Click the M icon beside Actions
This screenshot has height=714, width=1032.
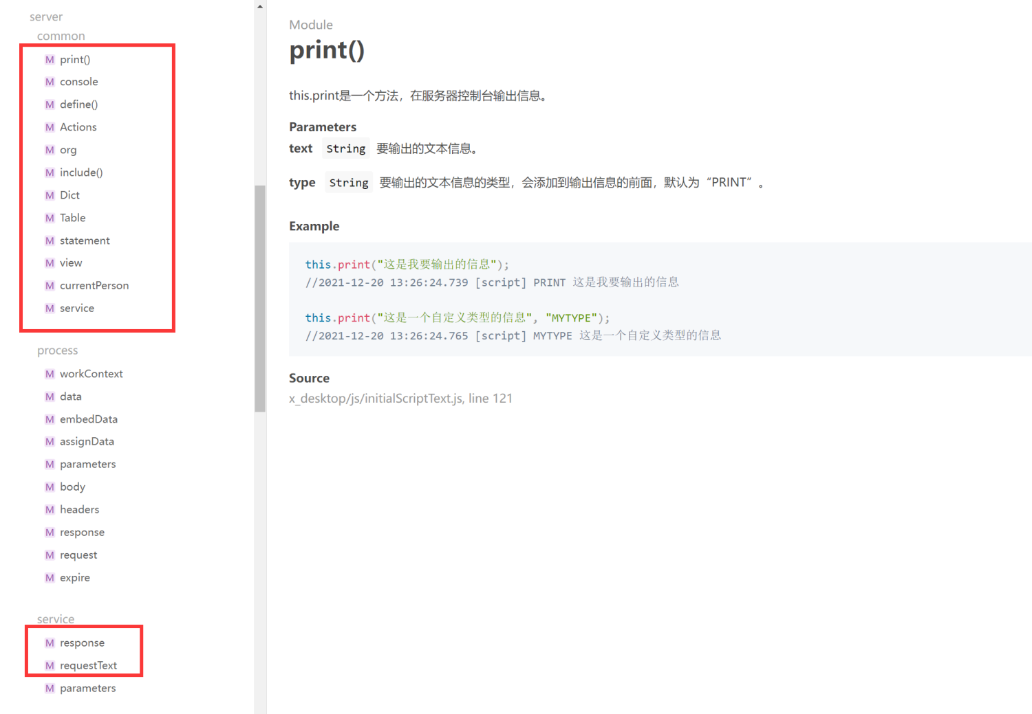pyautogui.click(x=50, y=127)
